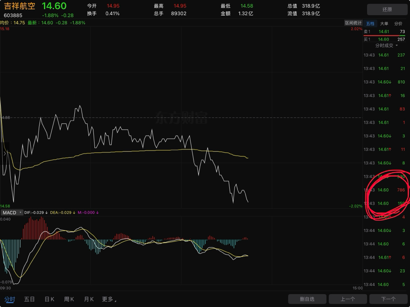Click the -2.02% lower axis label
This screenshot has height=307, width=410.
tap(356, 206)
